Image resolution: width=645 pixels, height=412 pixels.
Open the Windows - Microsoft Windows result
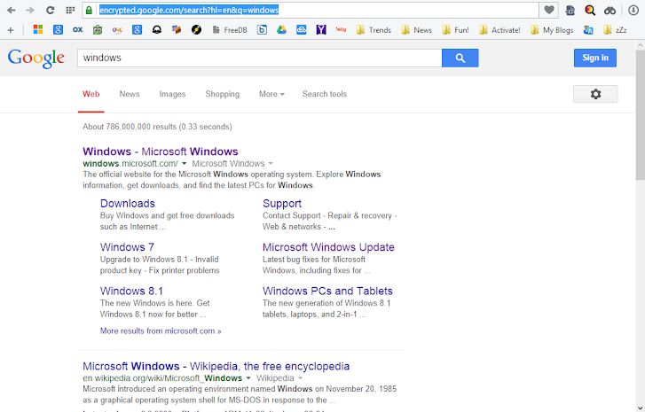pyautogui.click(x=161, y=152)
